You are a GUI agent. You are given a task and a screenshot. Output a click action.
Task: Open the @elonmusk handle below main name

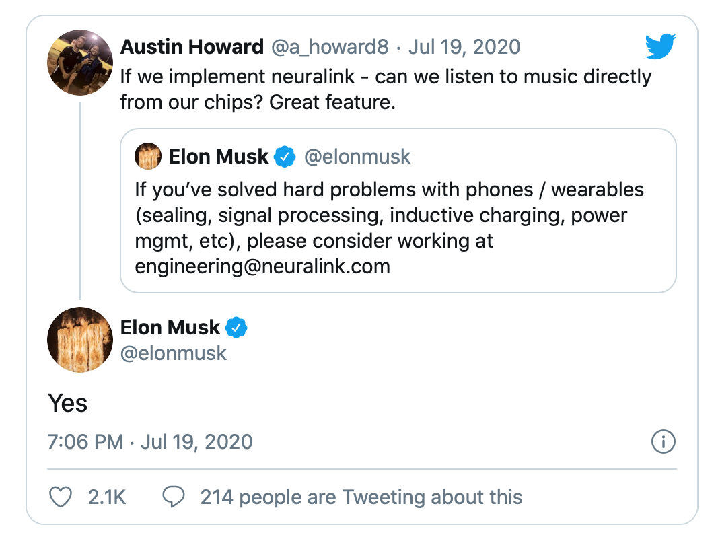[173, 353]
